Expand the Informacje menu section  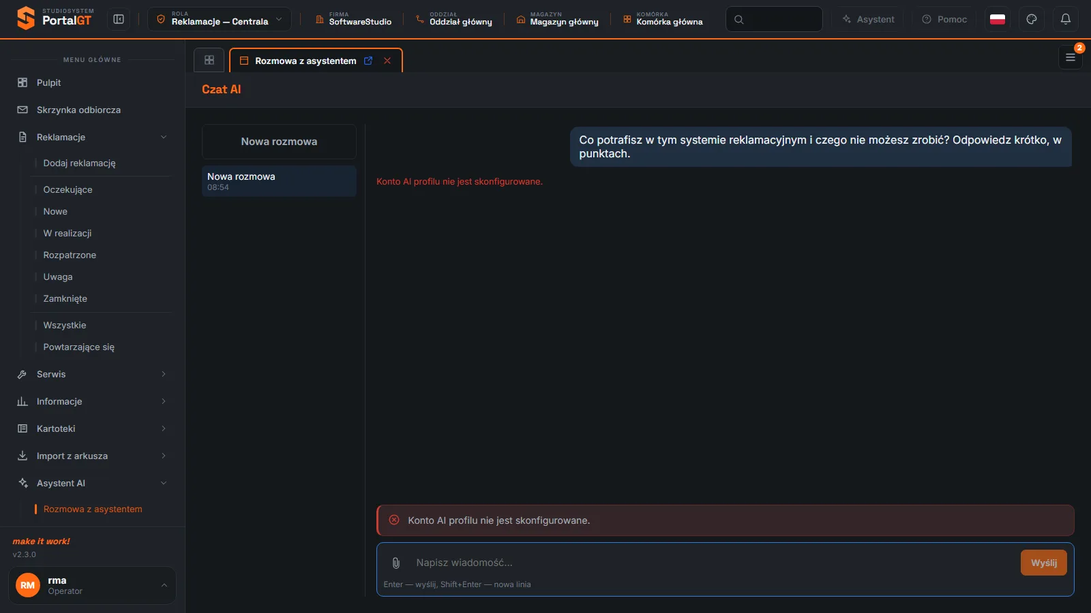[92, 401]
